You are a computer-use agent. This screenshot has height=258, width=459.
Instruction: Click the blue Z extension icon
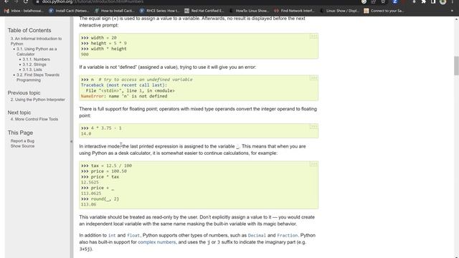point(395,1)
